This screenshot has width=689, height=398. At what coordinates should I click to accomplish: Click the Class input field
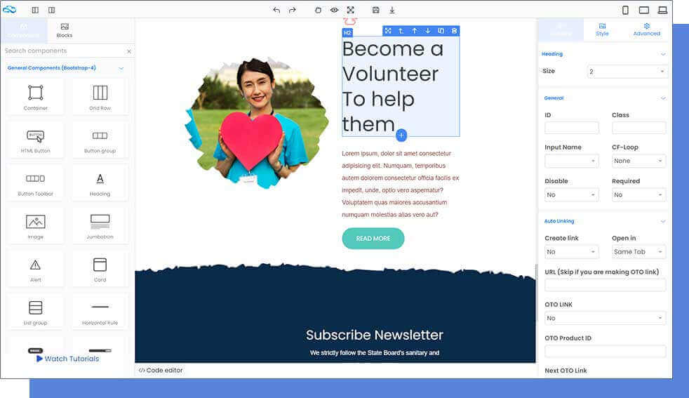point(639,128)
